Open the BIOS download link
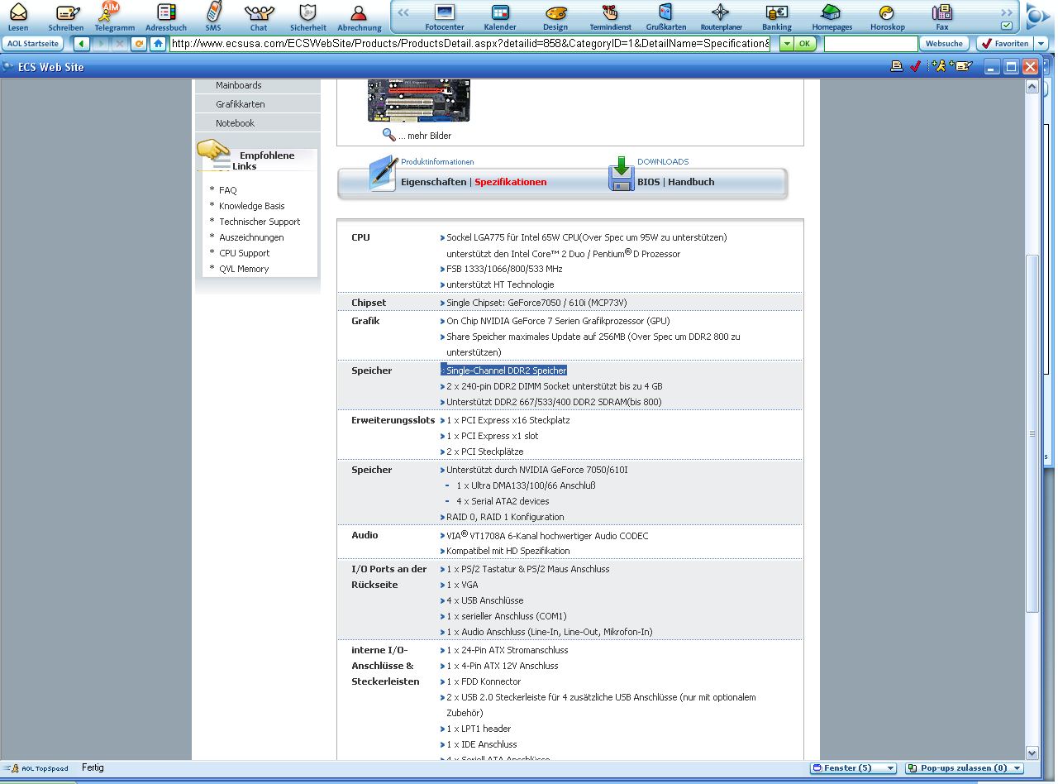The height and width of the screenshot is (784, 1058). coord(649,182)
